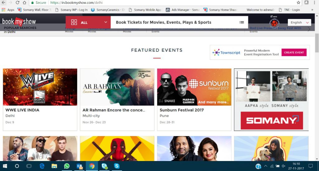Click the Chrome extension icon beside star

[307, 2]
